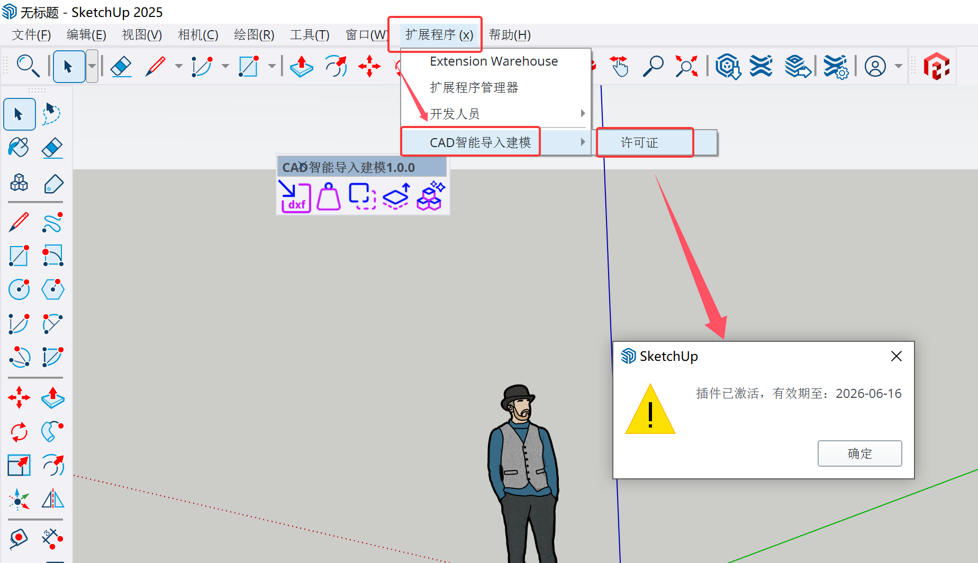Close the SketchUp activation dialog

tap(896, 356)
